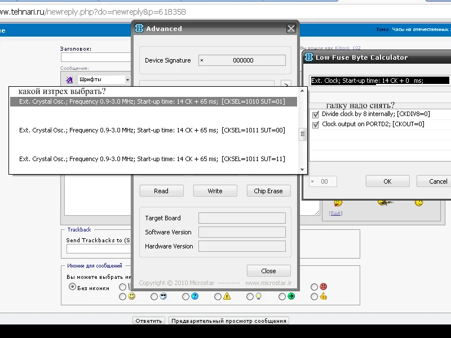
Task: Uncheck Clock output on PORTD2
Action: tap(316, 124)
